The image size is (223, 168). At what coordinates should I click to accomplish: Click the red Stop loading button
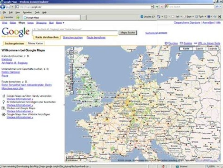[x=162, y=7]
